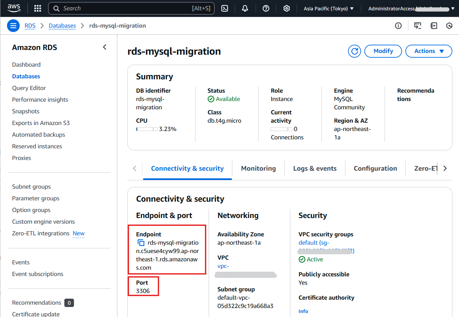
Task: Open Exports in Amazon S3
Action: [41, 123]
